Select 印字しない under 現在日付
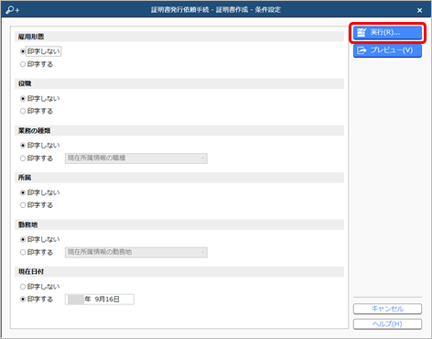Screen dimensions: 432x339 click(40, 287)
